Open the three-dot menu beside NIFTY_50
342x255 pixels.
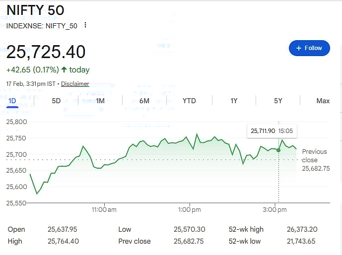click(x=85, y=25)
